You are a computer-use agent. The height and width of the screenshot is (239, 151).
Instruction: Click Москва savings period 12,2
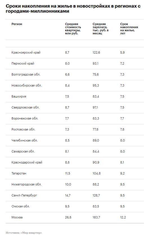pyautogui.click(x=123, y=217)
